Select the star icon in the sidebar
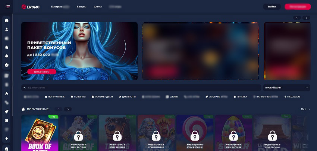The height and width of the screenshot is (151, 317). point(7,47)
